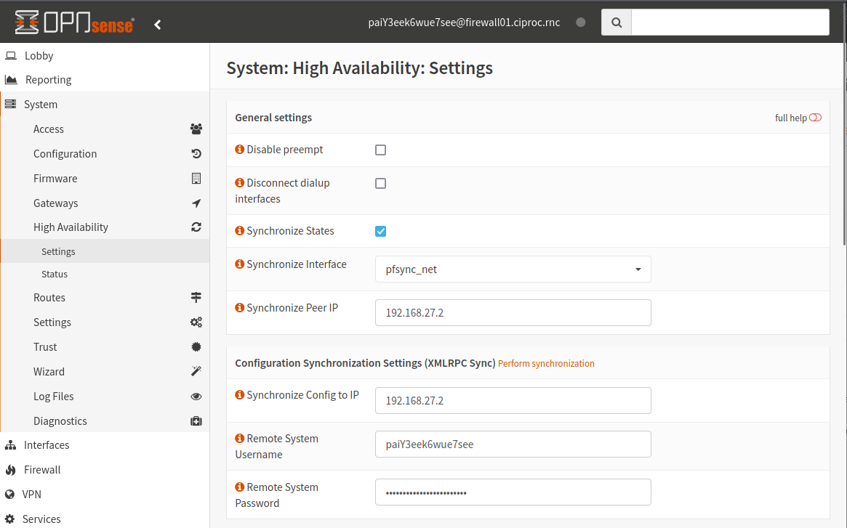Uncheck Synchronize States

(x=380, y=230)
